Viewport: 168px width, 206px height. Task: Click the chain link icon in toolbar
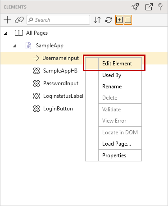(19, 20)
